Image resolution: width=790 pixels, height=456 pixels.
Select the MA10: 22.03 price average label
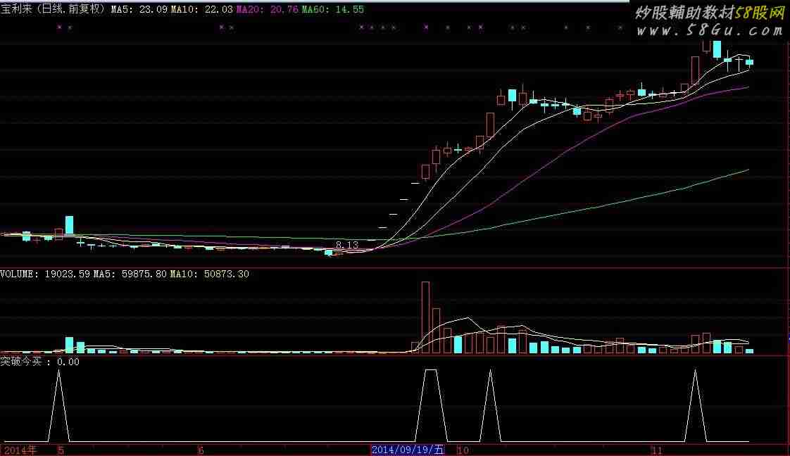[202, 9]
